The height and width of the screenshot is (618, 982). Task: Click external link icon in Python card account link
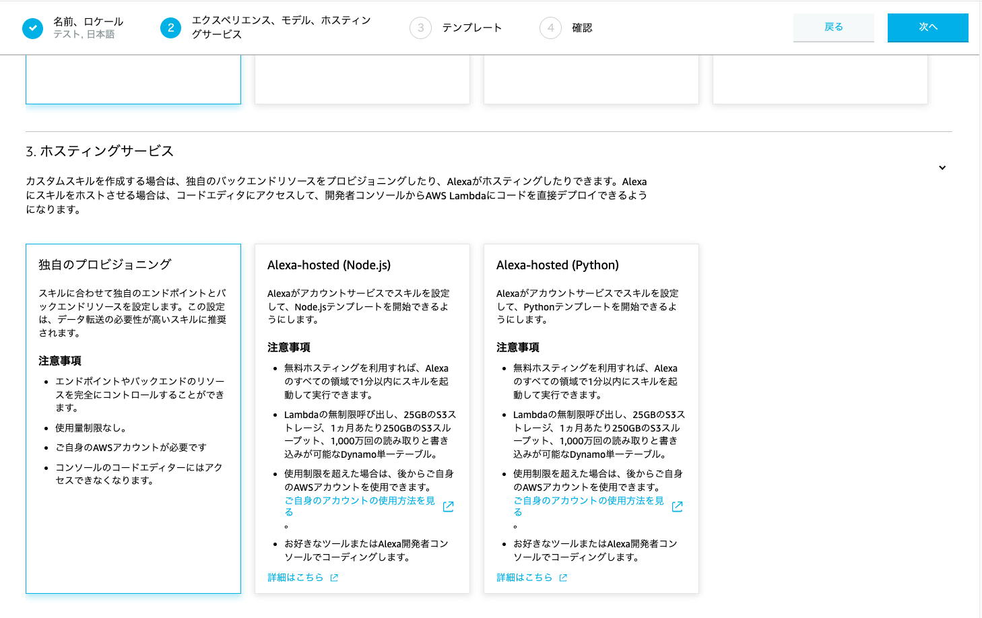[x=678, y=506]
